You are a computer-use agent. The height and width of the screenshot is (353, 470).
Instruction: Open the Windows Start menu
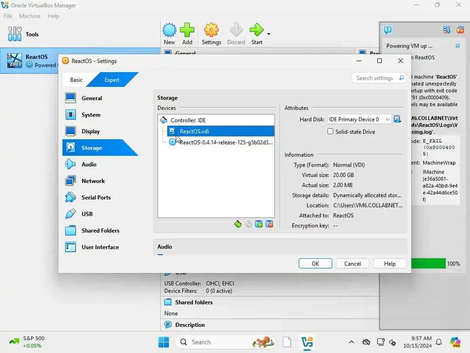click(164, 342)
